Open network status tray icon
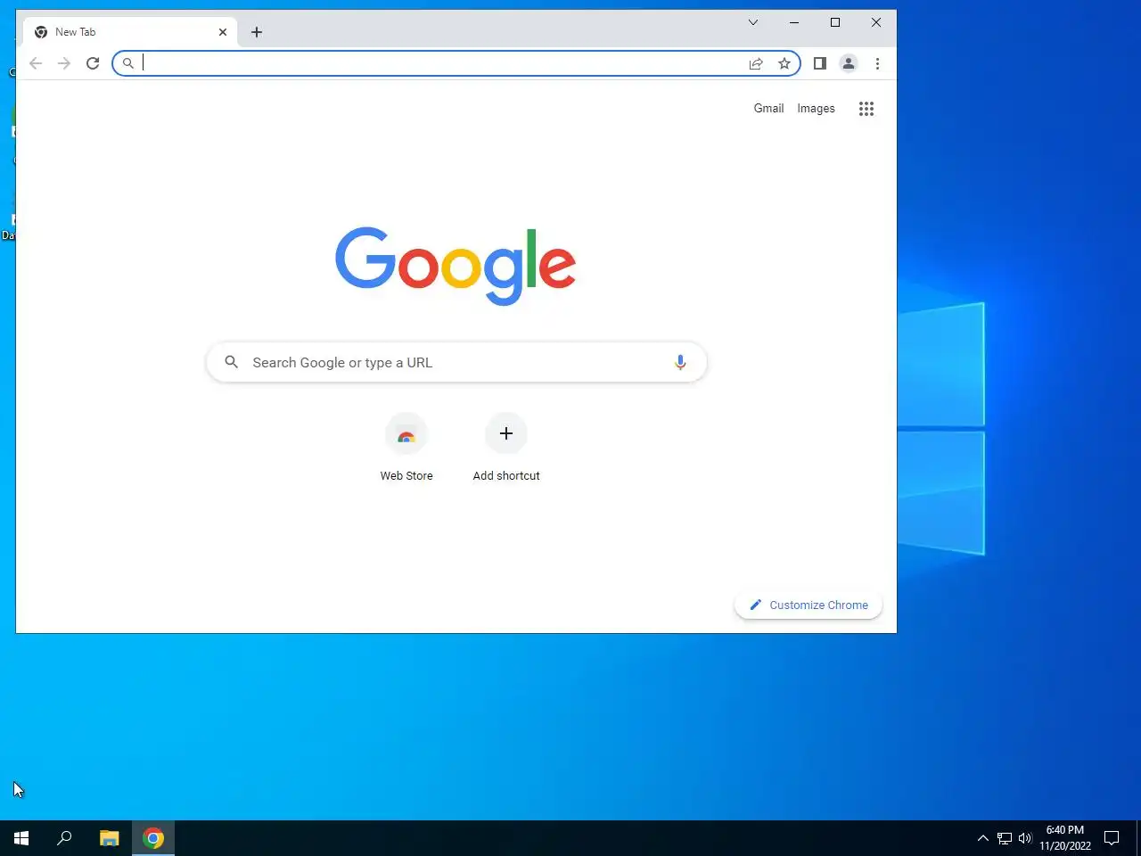Image resolution: width=1141 pixels, height=856 pixels. tap(1005, 838)
